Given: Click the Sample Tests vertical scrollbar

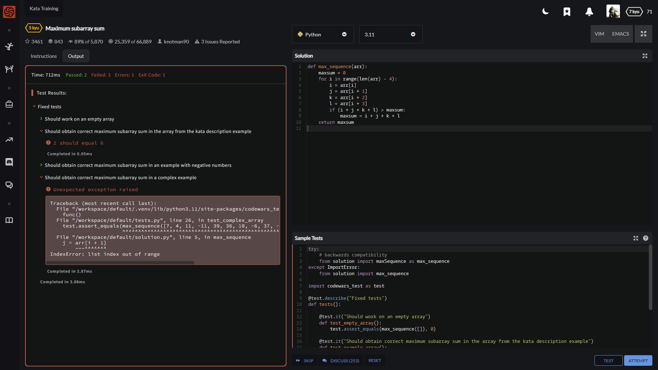Looking at the screenshot, I should [x=650, y=277].
